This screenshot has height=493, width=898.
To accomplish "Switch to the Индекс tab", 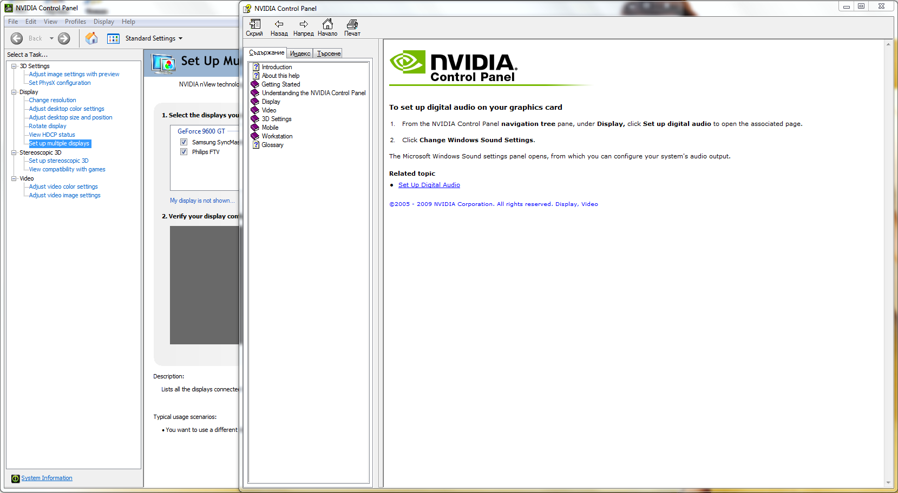I will [300, 54].
